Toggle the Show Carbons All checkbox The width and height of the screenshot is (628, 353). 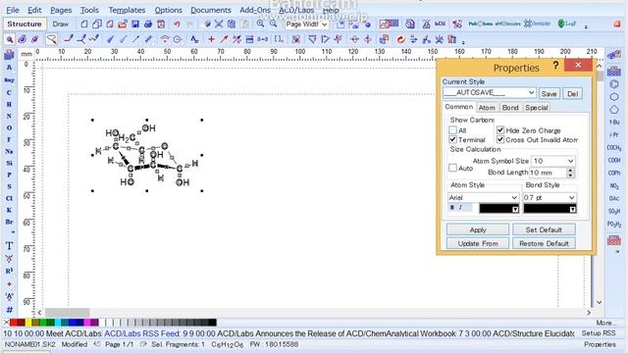pos(452,130)
